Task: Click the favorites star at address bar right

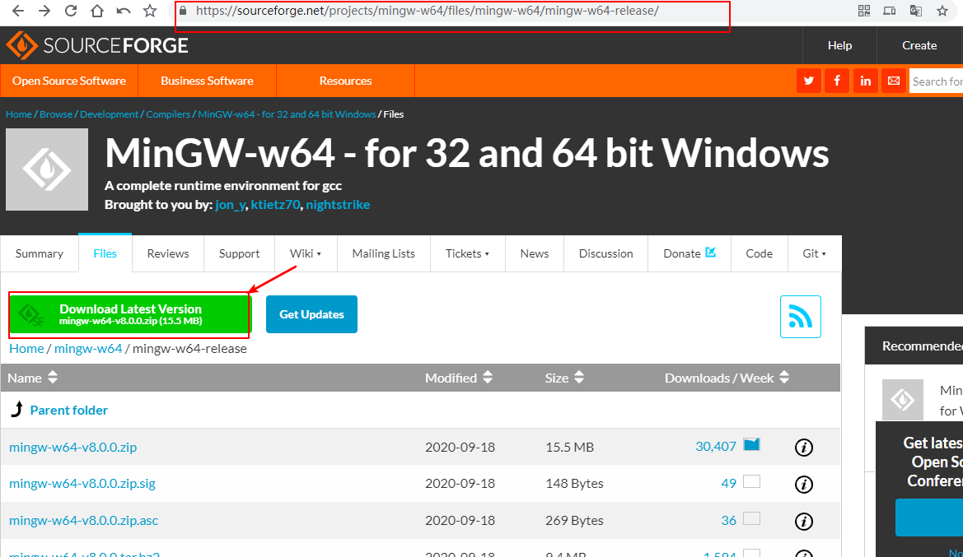Action: coord(942,11)
